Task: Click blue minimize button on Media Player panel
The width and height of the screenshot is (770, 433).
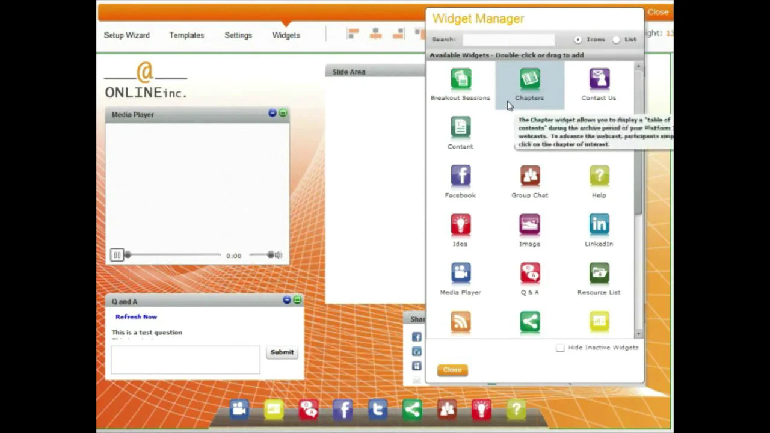Action: coord(273,113)
